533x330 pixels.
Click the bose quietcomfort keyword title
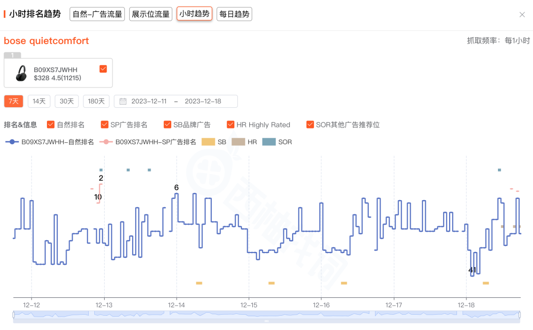pyautogui.click(x=46, y=41)
